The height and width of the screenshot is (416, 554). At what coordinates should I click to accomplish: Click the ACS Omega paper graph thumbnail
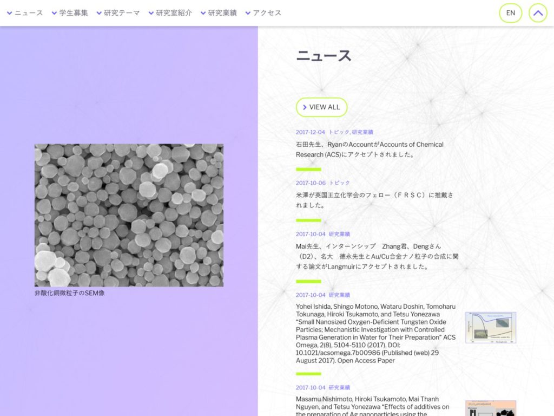490,327
